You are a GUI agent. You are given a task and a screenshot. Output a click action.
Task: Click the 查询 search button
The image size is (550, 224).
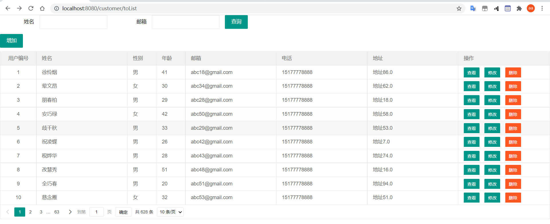(236, 22)
